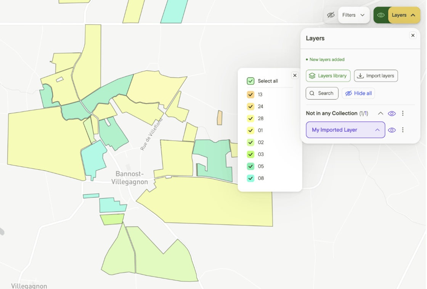Collapse Not in any Collection group chevron
This screenshot has width=427, height=289.
pos(380,113)
